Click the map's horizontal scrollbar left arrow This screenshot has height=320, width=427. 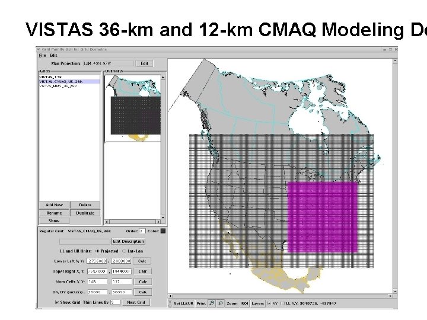(x=170, y=296)
